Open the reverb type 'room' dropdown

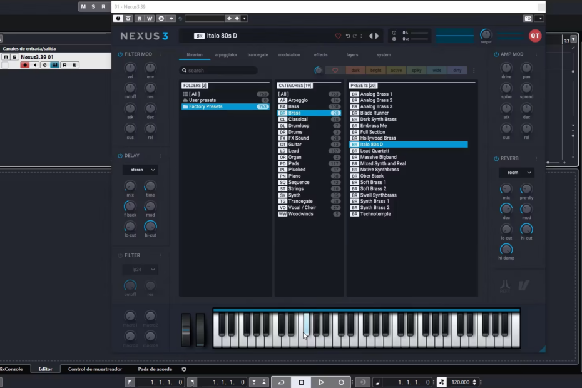[517, 173]
